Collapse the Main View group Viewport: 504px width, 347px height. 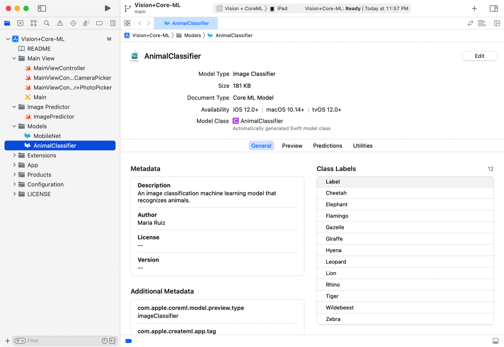tap(14, 58)
